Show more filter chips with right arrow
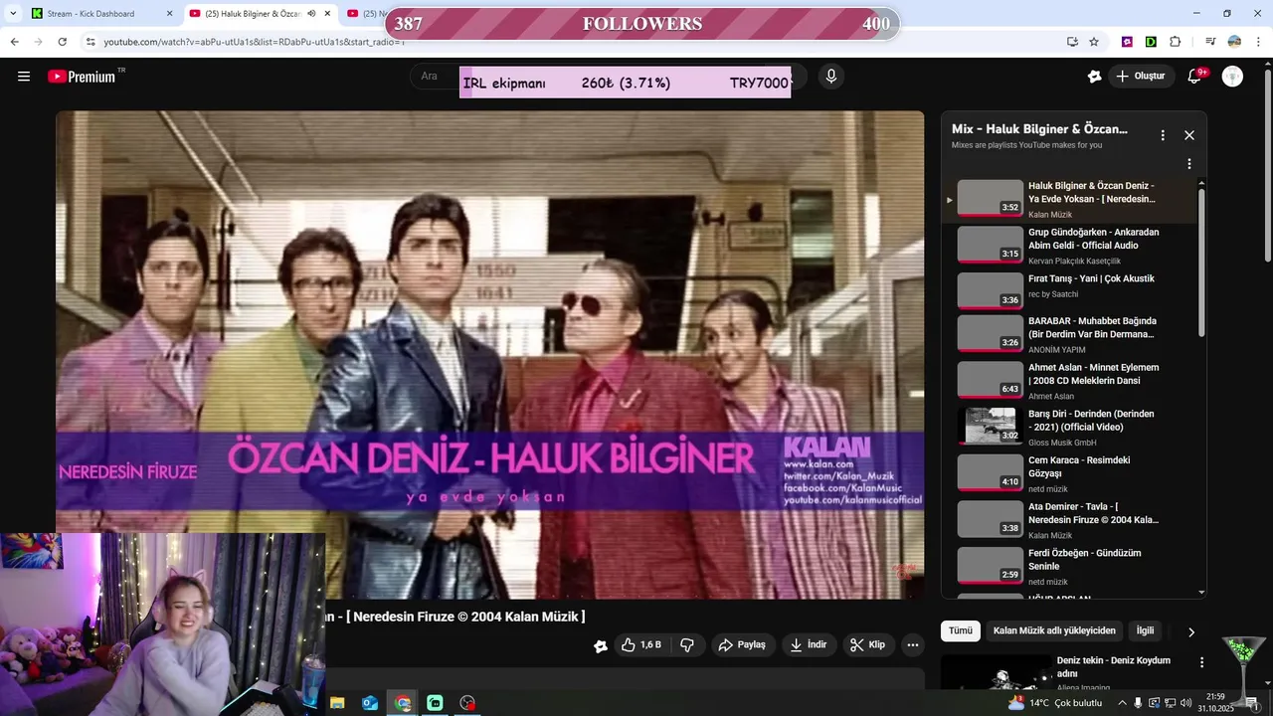 tap(1191, 631)
